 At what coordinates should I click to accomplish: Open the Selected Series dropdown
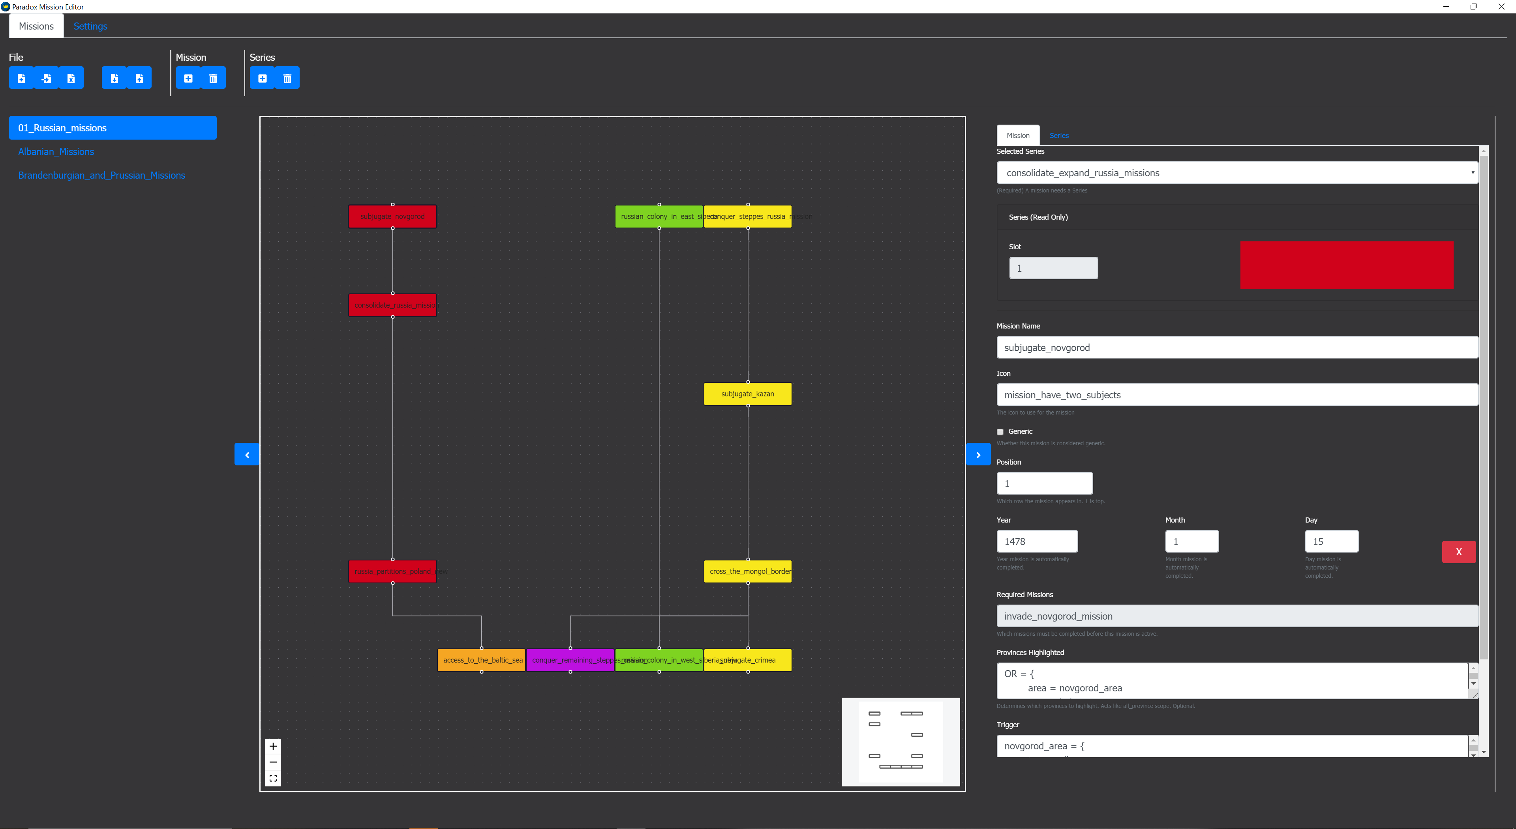click(x=1236, y=172)
